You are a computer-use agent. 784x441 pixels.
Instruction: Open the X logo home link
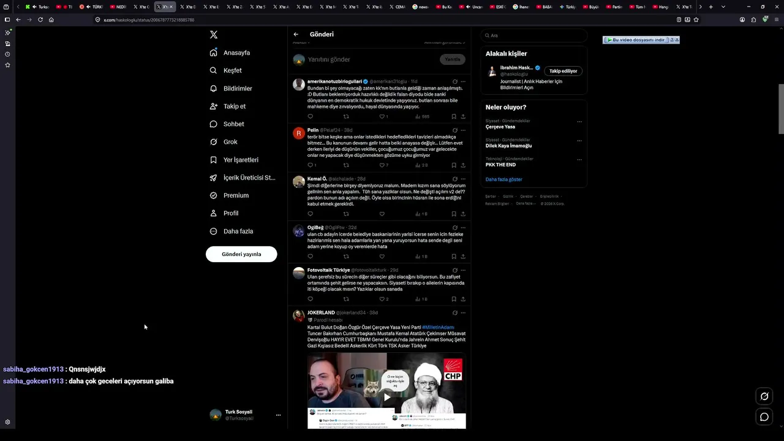tap(213, 35)
